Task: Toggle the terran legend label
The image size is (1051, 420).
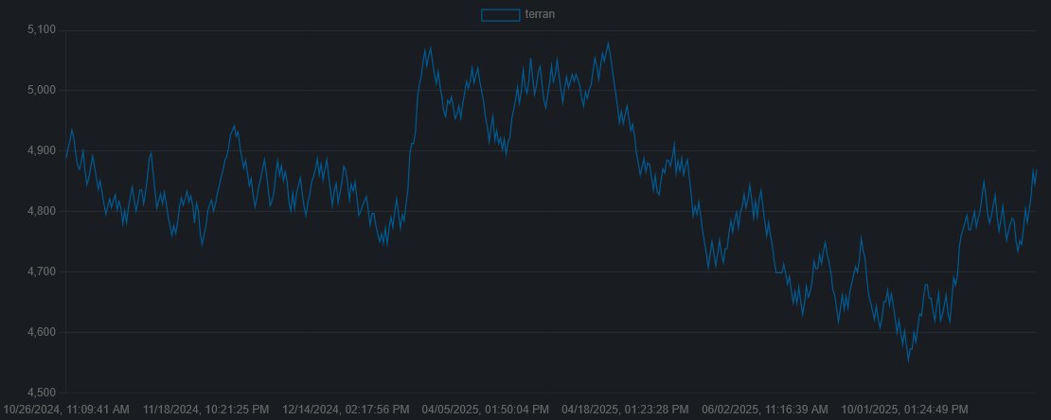Action: point(540,14)
